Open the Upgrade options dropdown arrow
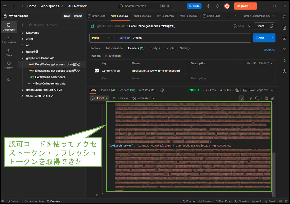The width and height of the screenshot is (290, 204). pos(254,6)
